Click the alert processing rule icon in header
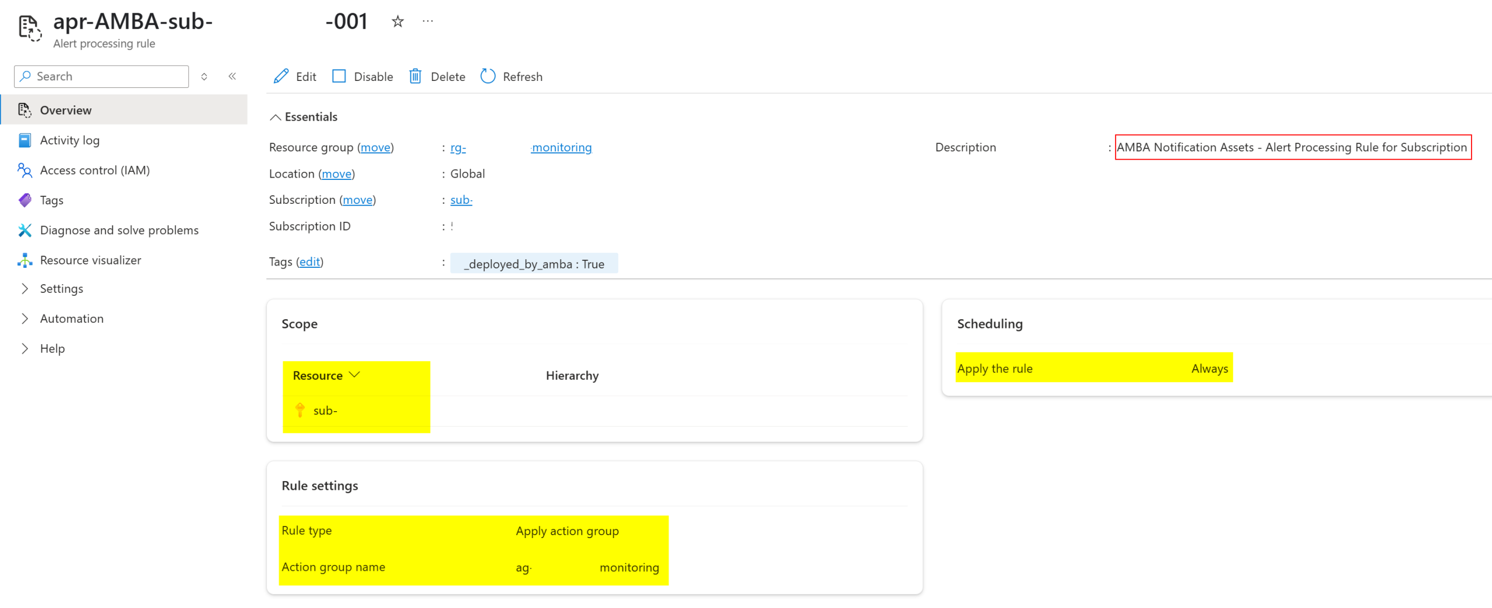The image size is (1492, 608). pos(30,28)
